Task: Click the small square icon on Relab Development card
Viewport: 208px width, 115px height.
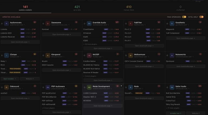Action: click(x=121, y=86)
